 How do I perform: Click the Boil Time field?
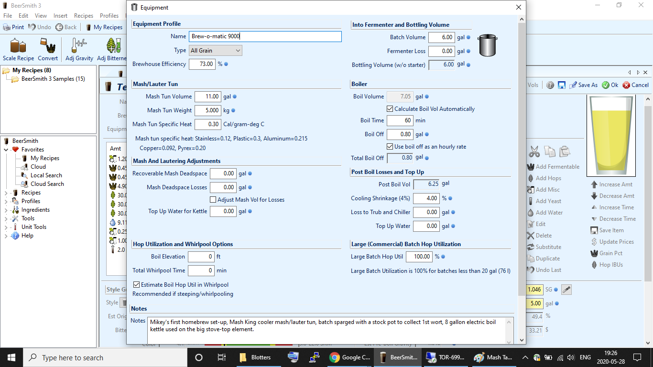pyautogui.click(x=400, y=120)
